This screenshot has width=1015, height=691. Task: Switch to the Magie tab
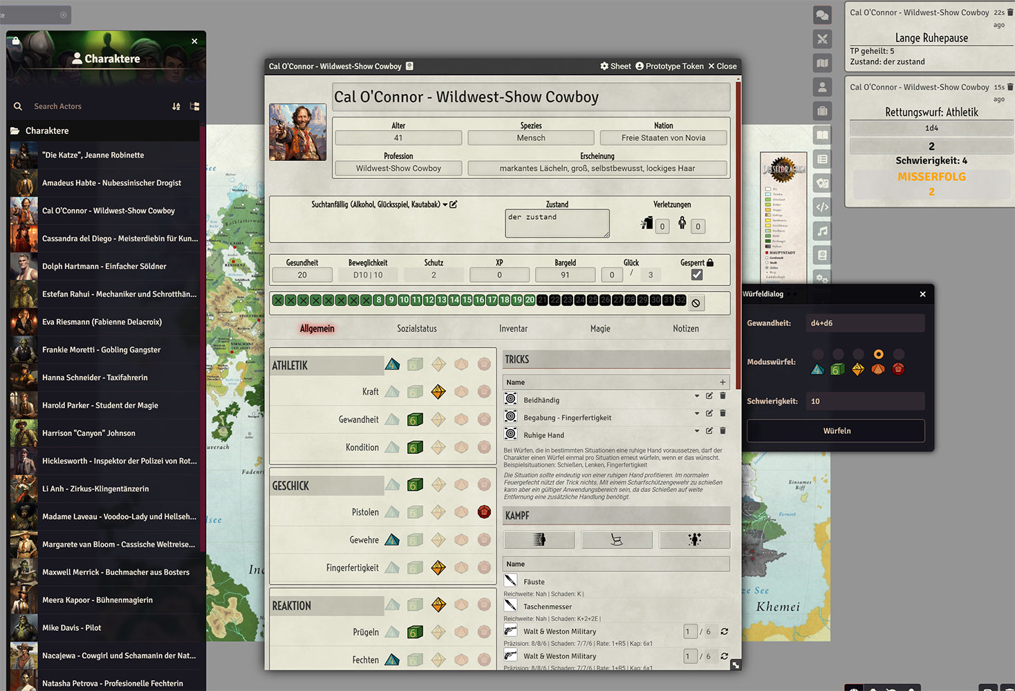[599, 329]
